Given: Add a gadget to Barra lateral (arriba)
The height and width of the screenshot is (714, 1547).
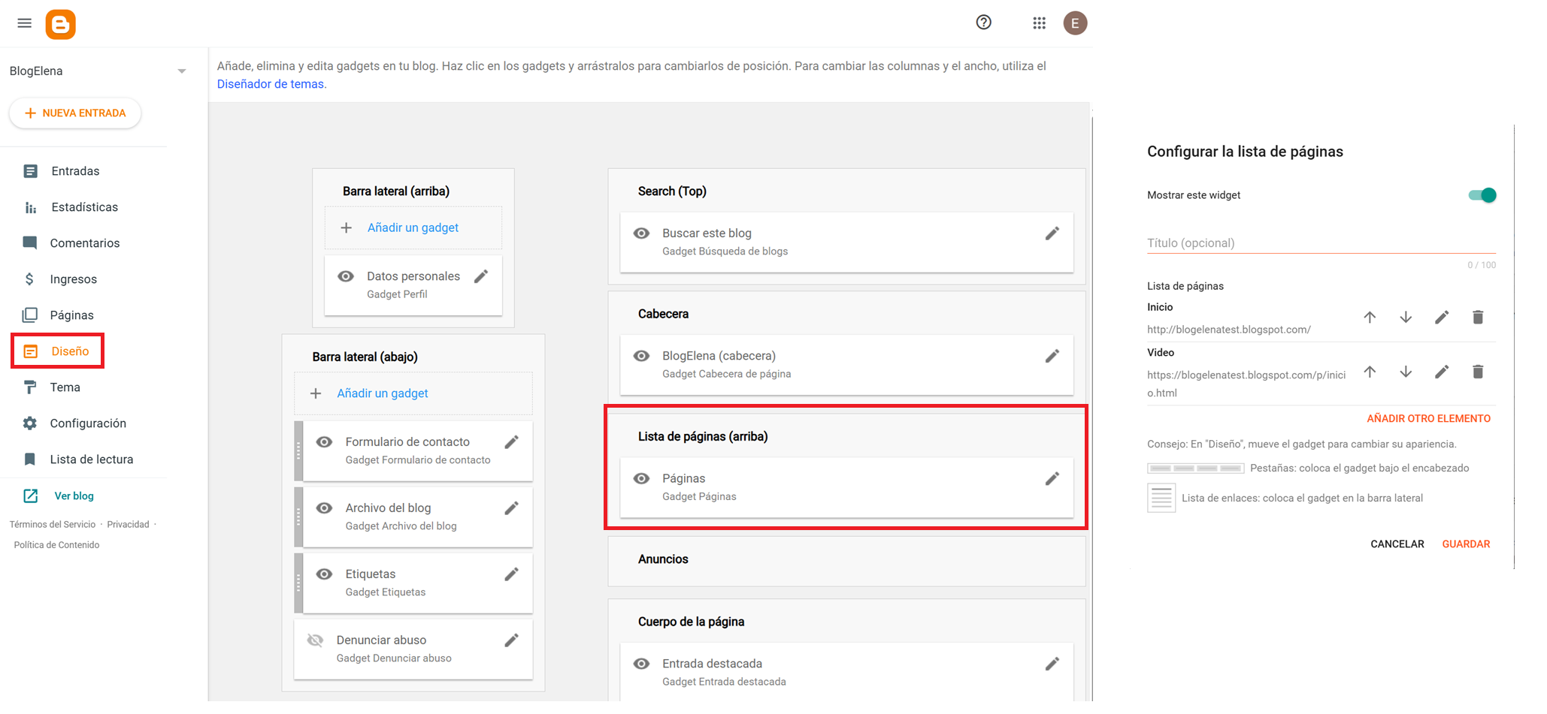Looking at the screenshot, I should (x=413, y=227).
